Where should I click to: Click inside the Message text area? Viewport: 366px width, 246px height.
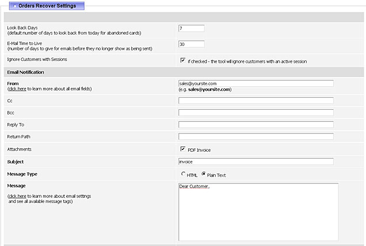coord(258,212)
